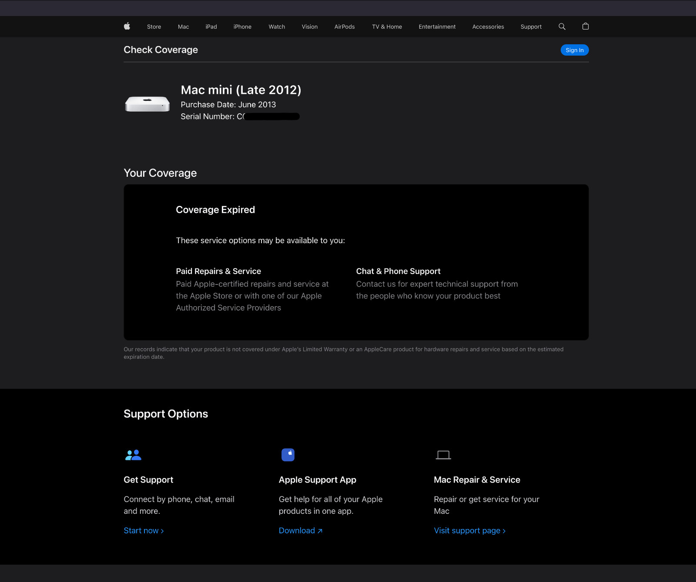Click the Download link for Support App
The width and height of the screenshot is (696, 582).
300,531
